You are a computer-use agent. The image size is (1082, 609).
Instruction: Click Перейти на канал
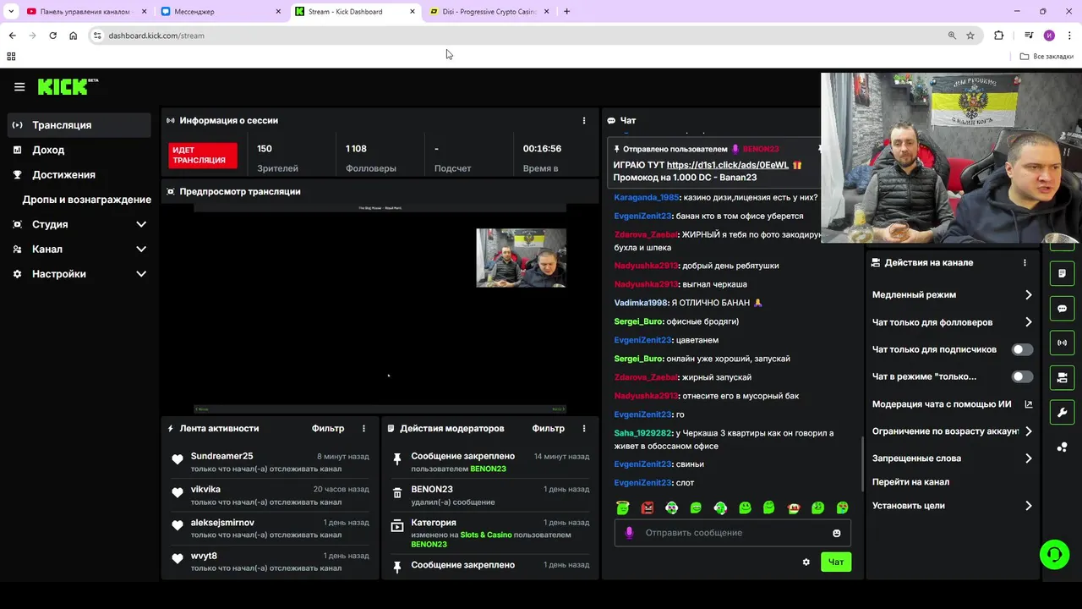pyautogui.click(x=910, y=482)
